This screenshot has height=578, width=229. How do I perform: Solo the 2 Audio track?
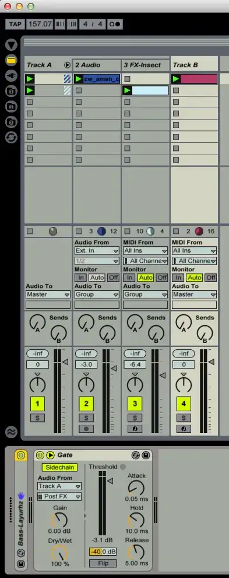tap(86, 418)
